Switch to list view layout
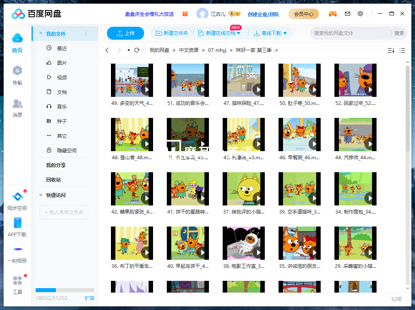The height and width of the screenshot is (310, 415). click(402, 50)
